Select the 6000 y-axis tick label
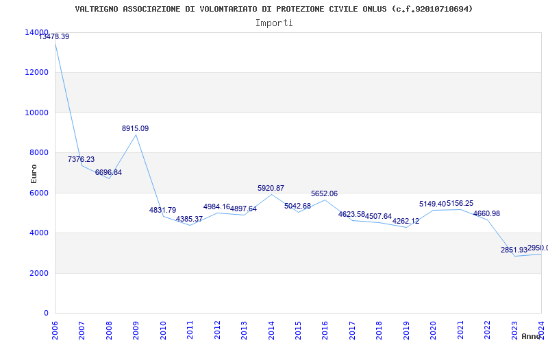Viewport: 548px width, 343px height. click(38, 193)
